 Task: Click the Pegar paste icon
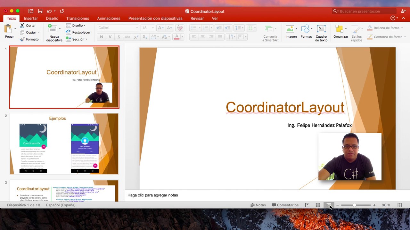coord(8,29)
